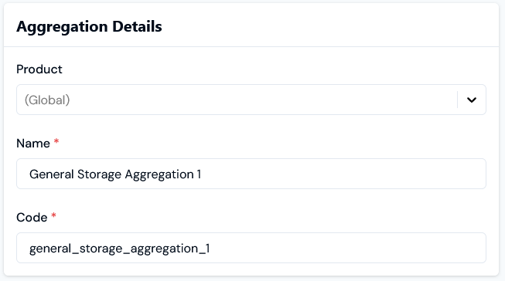Image resolution: width=505 pixels, height=281 pixels.
Task: Click empty space inside the Name field
Action: point(341,174)
